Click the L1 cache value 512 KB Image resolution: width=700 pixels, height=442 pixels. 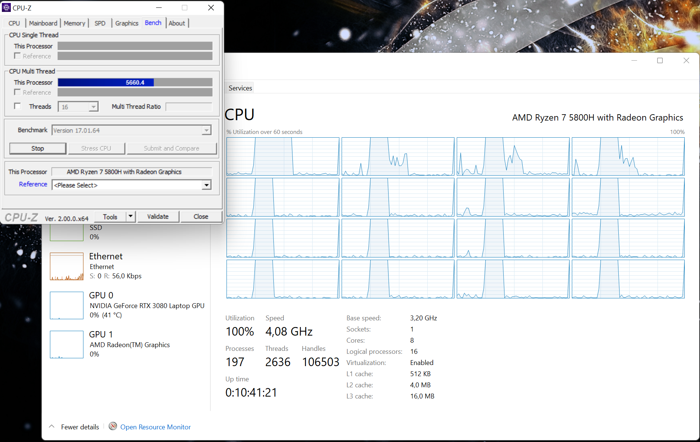(x=420, y=374)
